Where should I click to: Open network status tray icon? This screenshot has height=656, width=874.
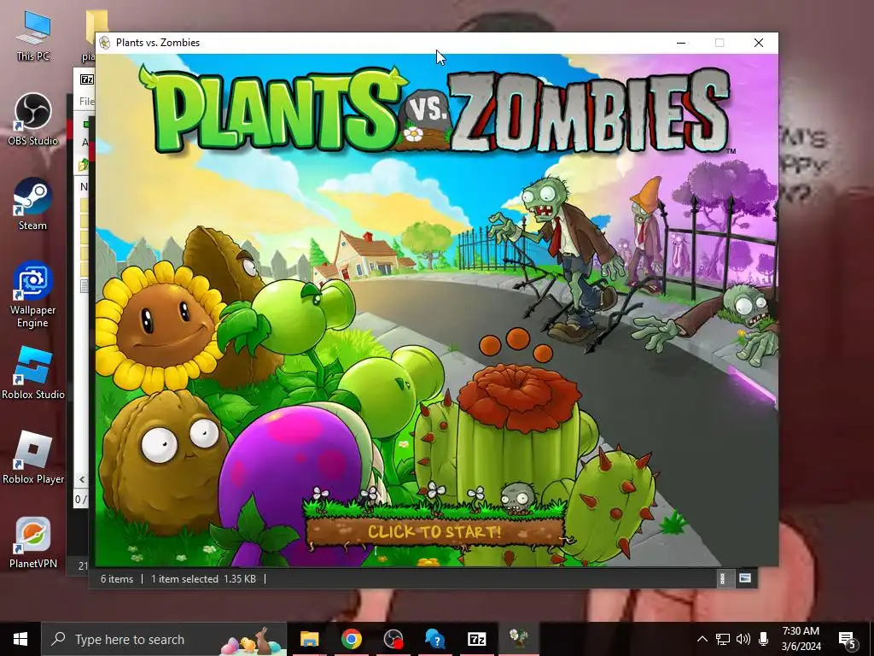click(723, 639)
